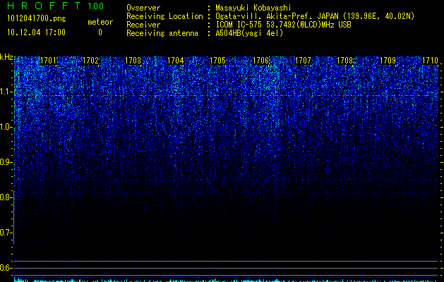Image resolution: width=444 pixels, height=282 pixels.
Task: Click the 1704 time marker
Action: click(176, 61)
